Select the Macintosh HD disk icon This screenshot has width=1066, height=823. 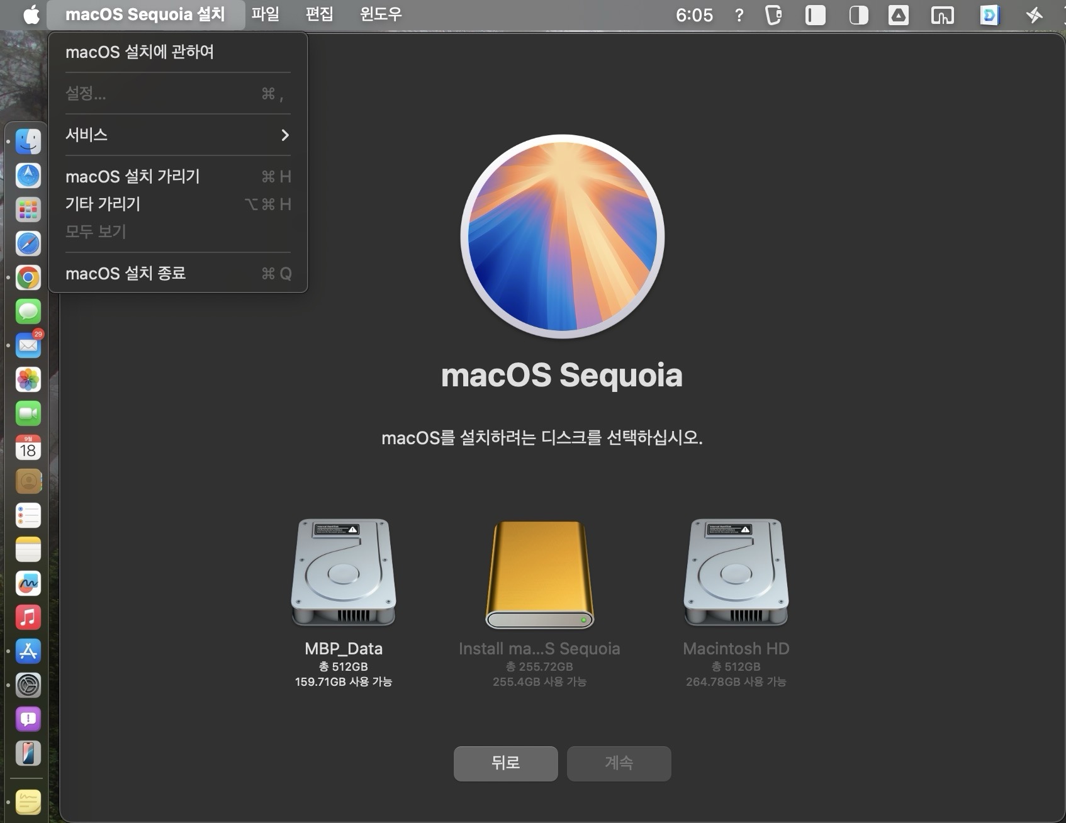[736, 572]
